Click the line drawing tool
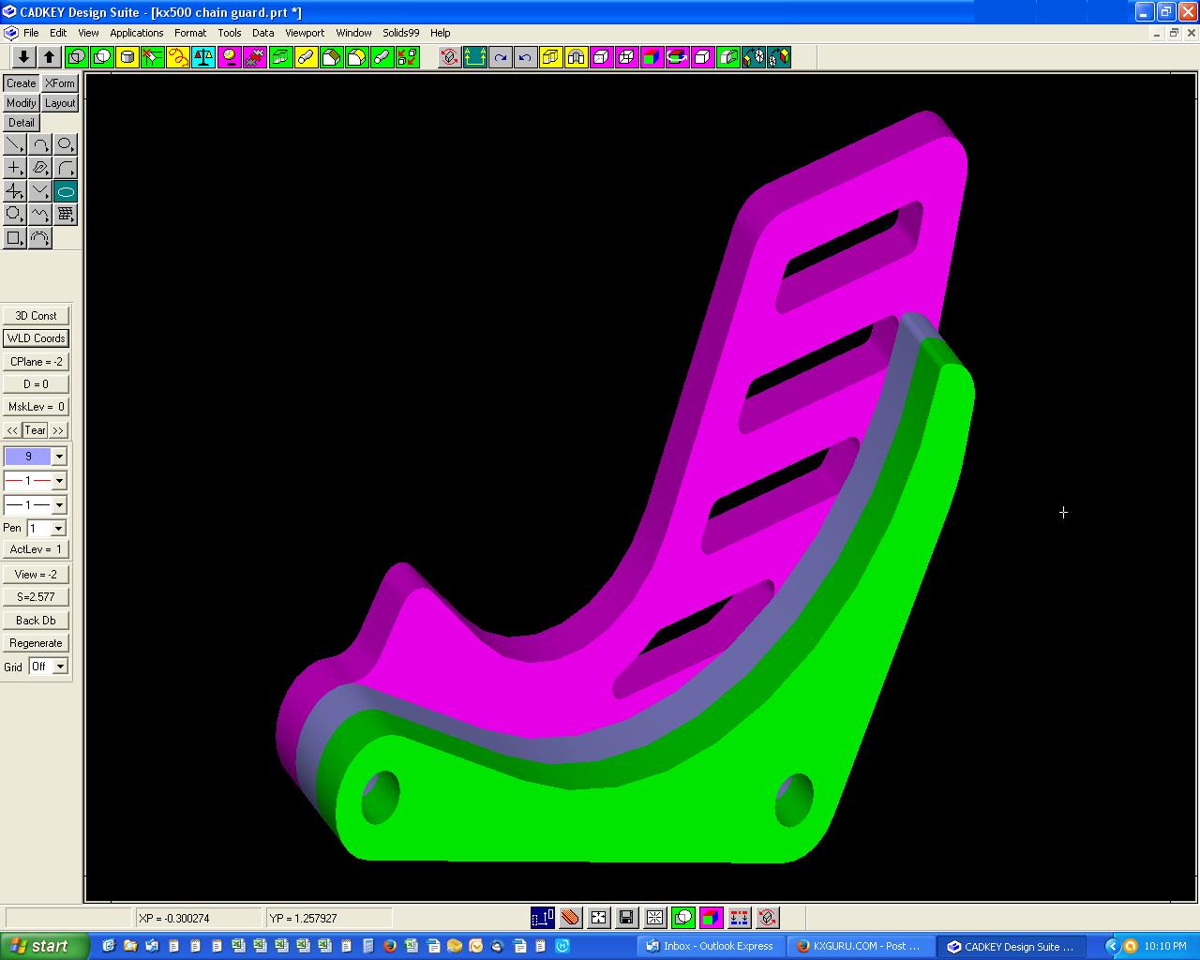 [x=14, y=144]
